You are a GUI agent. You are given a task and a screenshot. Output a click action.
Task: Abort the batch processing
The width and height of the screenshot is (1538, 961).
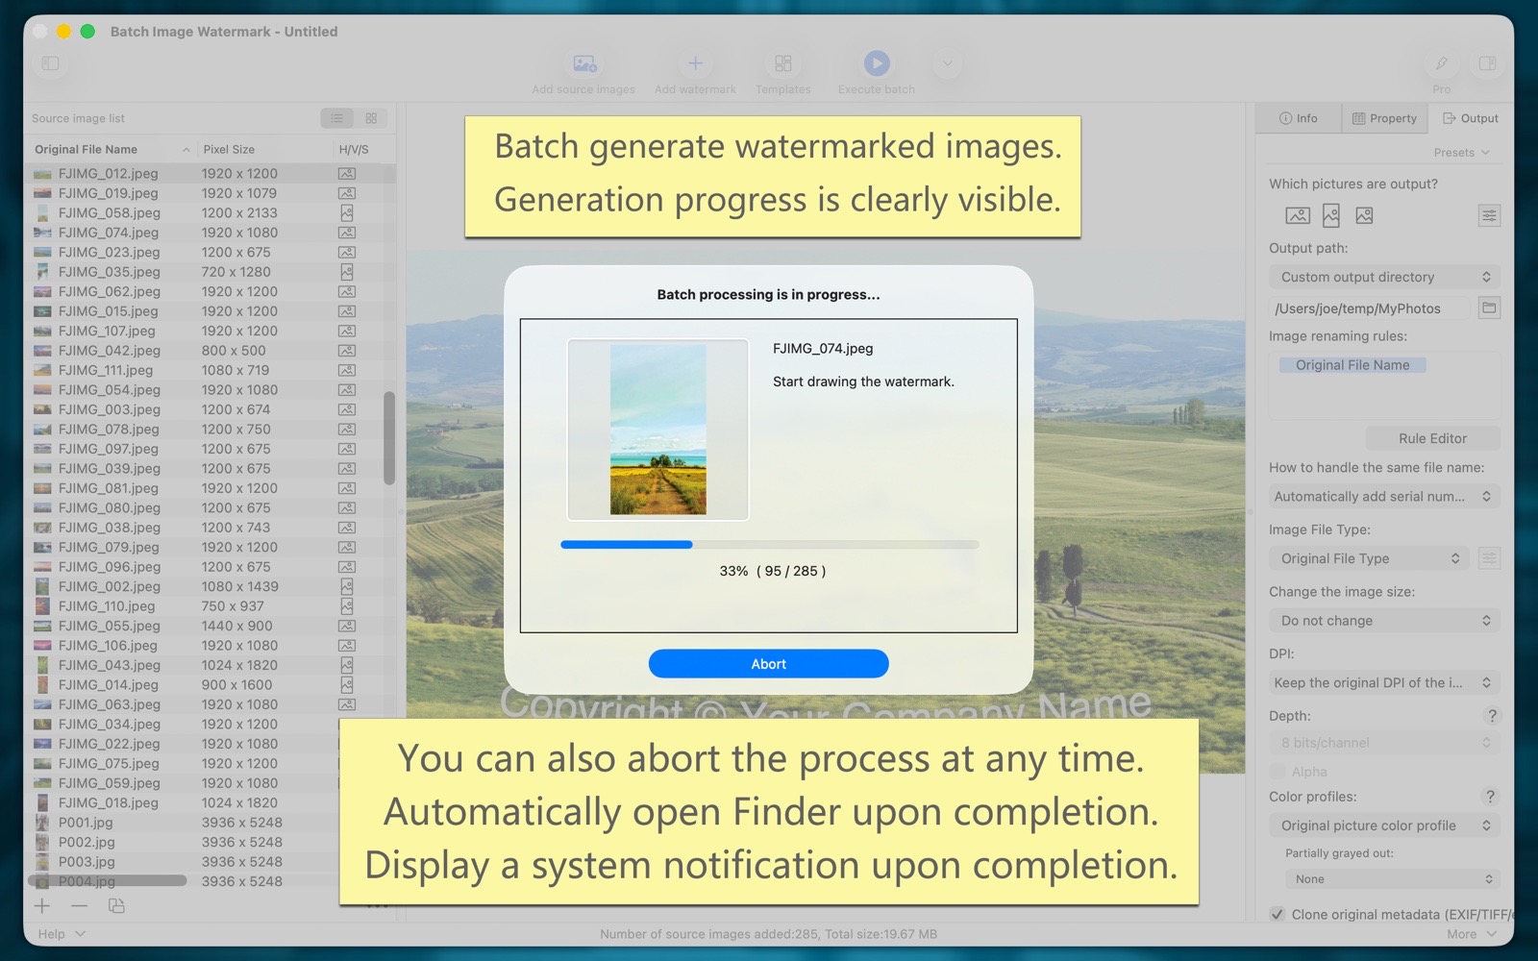pos(768,664)
